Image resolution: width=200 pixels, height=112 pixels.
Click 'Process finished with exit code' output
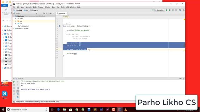pos(35,90)
